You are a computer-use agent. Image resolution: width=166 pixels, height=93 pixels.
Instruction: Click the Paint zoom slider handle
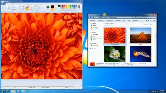tap(74, 88)
